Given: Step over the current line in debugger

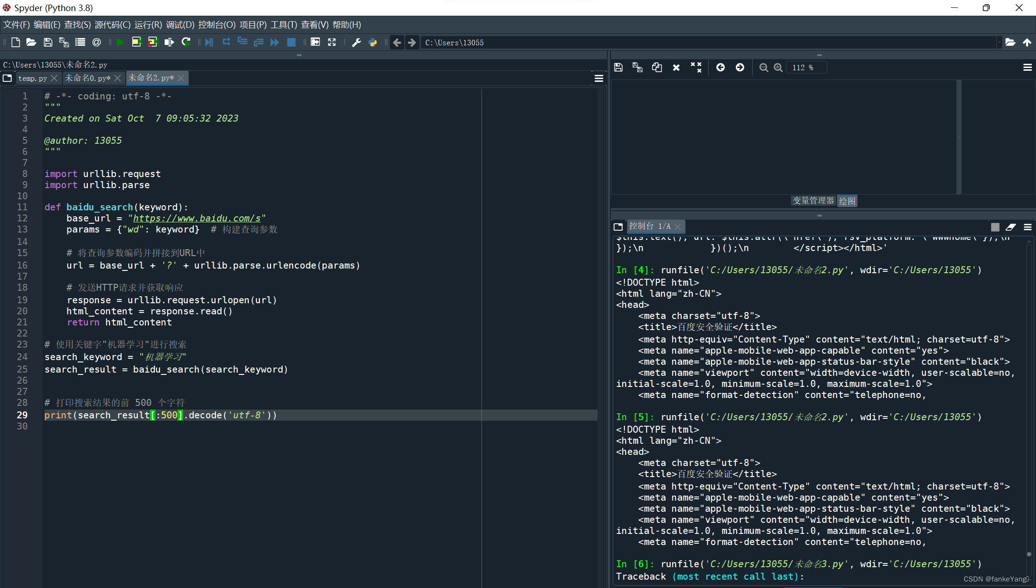Looking at the screenshot, I should click(x=226, y=43).
